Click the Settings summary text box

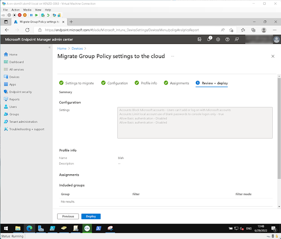pos(195,123)
